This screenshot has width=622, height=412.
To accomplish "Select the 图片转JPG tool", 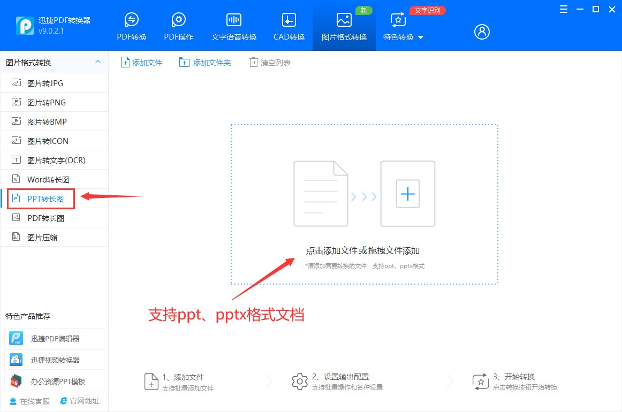I will pos(47,83).
